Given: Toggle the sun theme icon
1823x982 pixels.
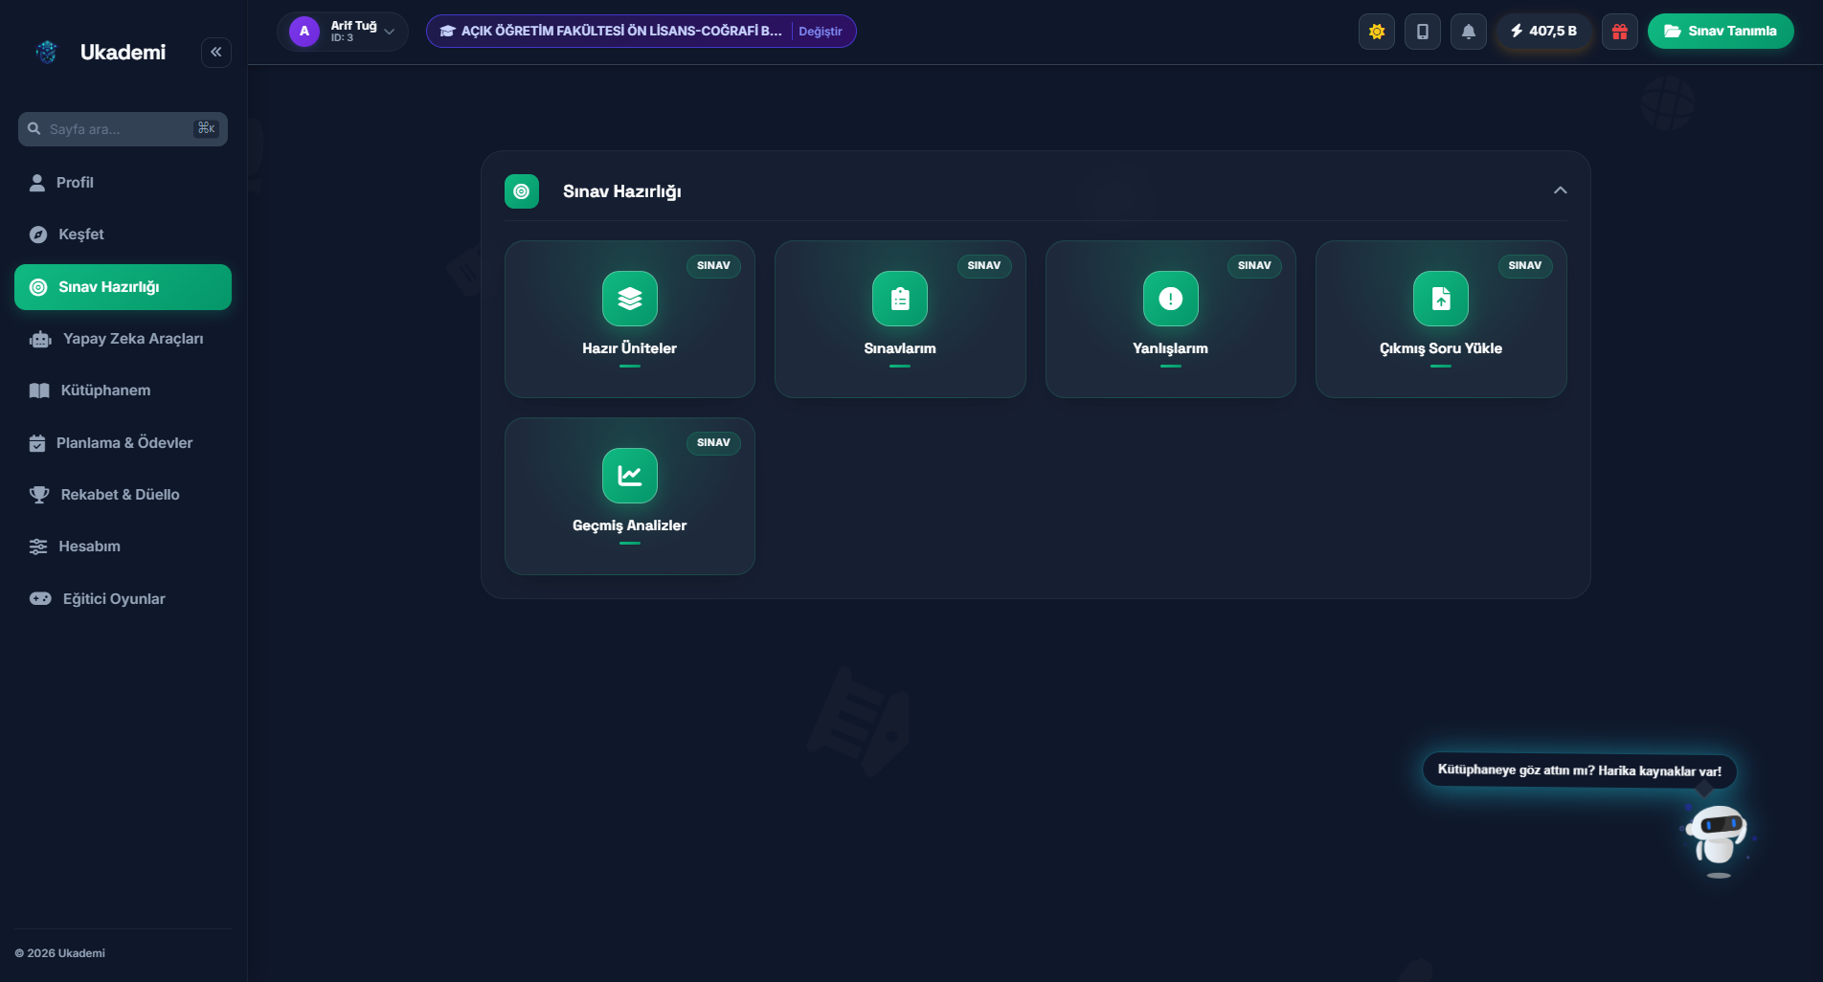Looking at the screenshot, I should click(1377, 32).
